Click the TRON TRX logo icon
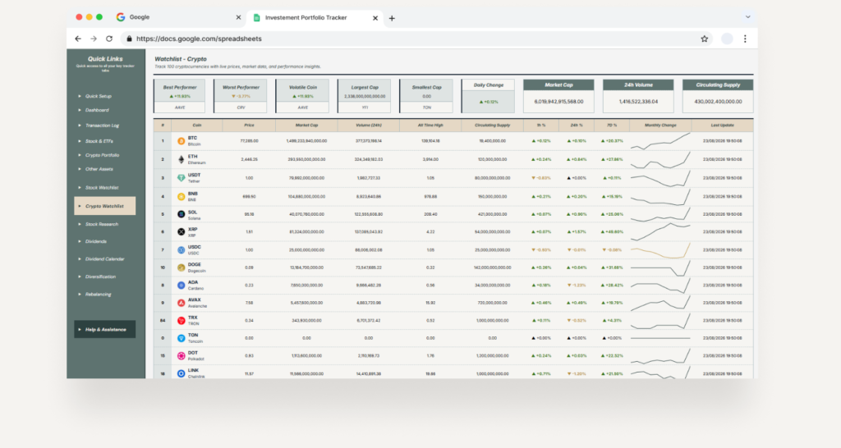 coord(182,321)
